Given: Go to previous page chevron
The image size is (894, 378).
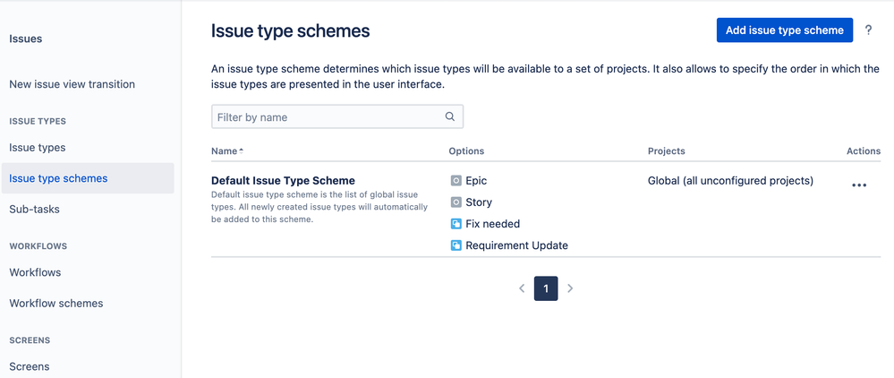Looking at the screenshot, I should pyautogui.click(x=522, y=288).
